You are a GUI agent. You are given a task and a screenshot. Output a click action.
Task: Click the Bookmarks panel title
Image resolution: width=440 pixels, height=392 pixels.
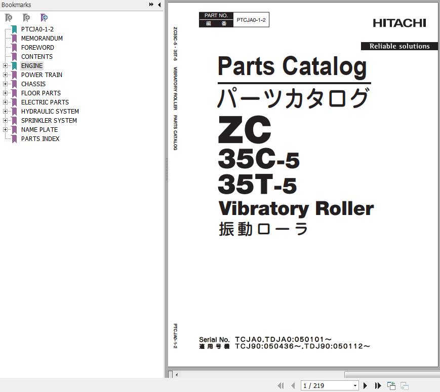[x=16, y=5]
